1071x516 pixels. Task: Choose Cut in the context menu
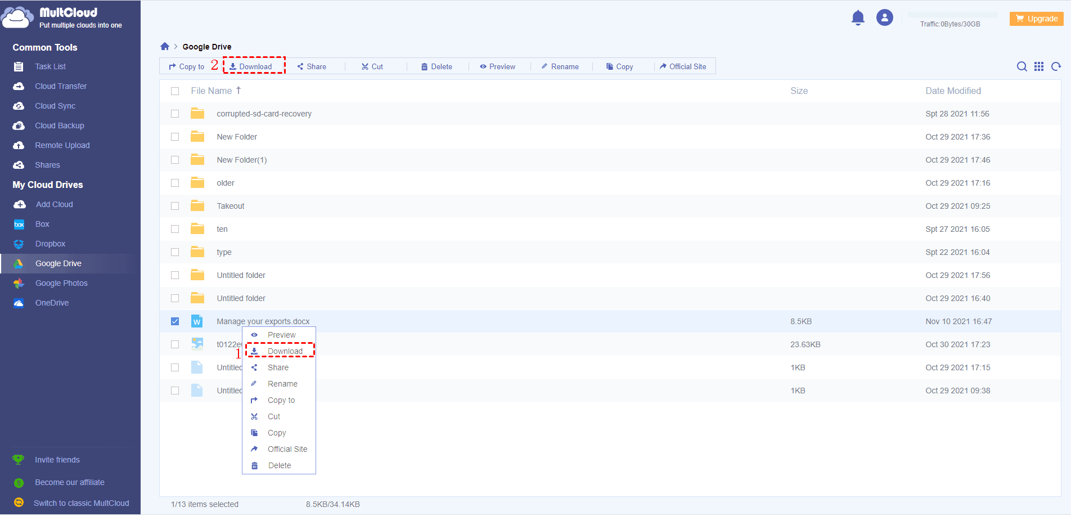click(279, 416)
